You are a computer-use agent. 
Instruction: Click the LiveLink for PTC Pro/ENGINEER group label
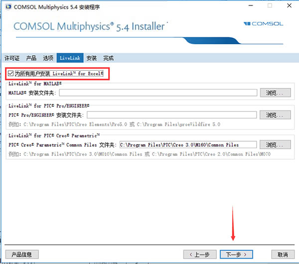[x=49, y=106]
